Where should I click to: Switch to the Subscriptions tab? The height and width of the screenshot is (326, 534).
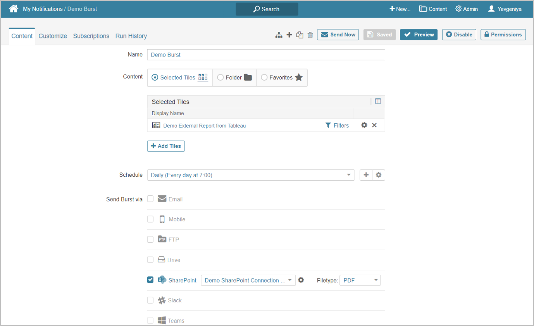(91, 36)
